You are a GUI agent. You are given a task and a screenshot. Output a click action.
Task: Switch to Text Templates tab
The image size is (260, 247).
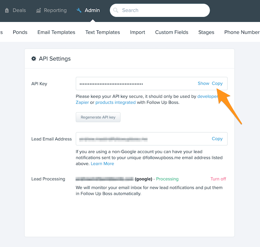[x=102, y=32]
